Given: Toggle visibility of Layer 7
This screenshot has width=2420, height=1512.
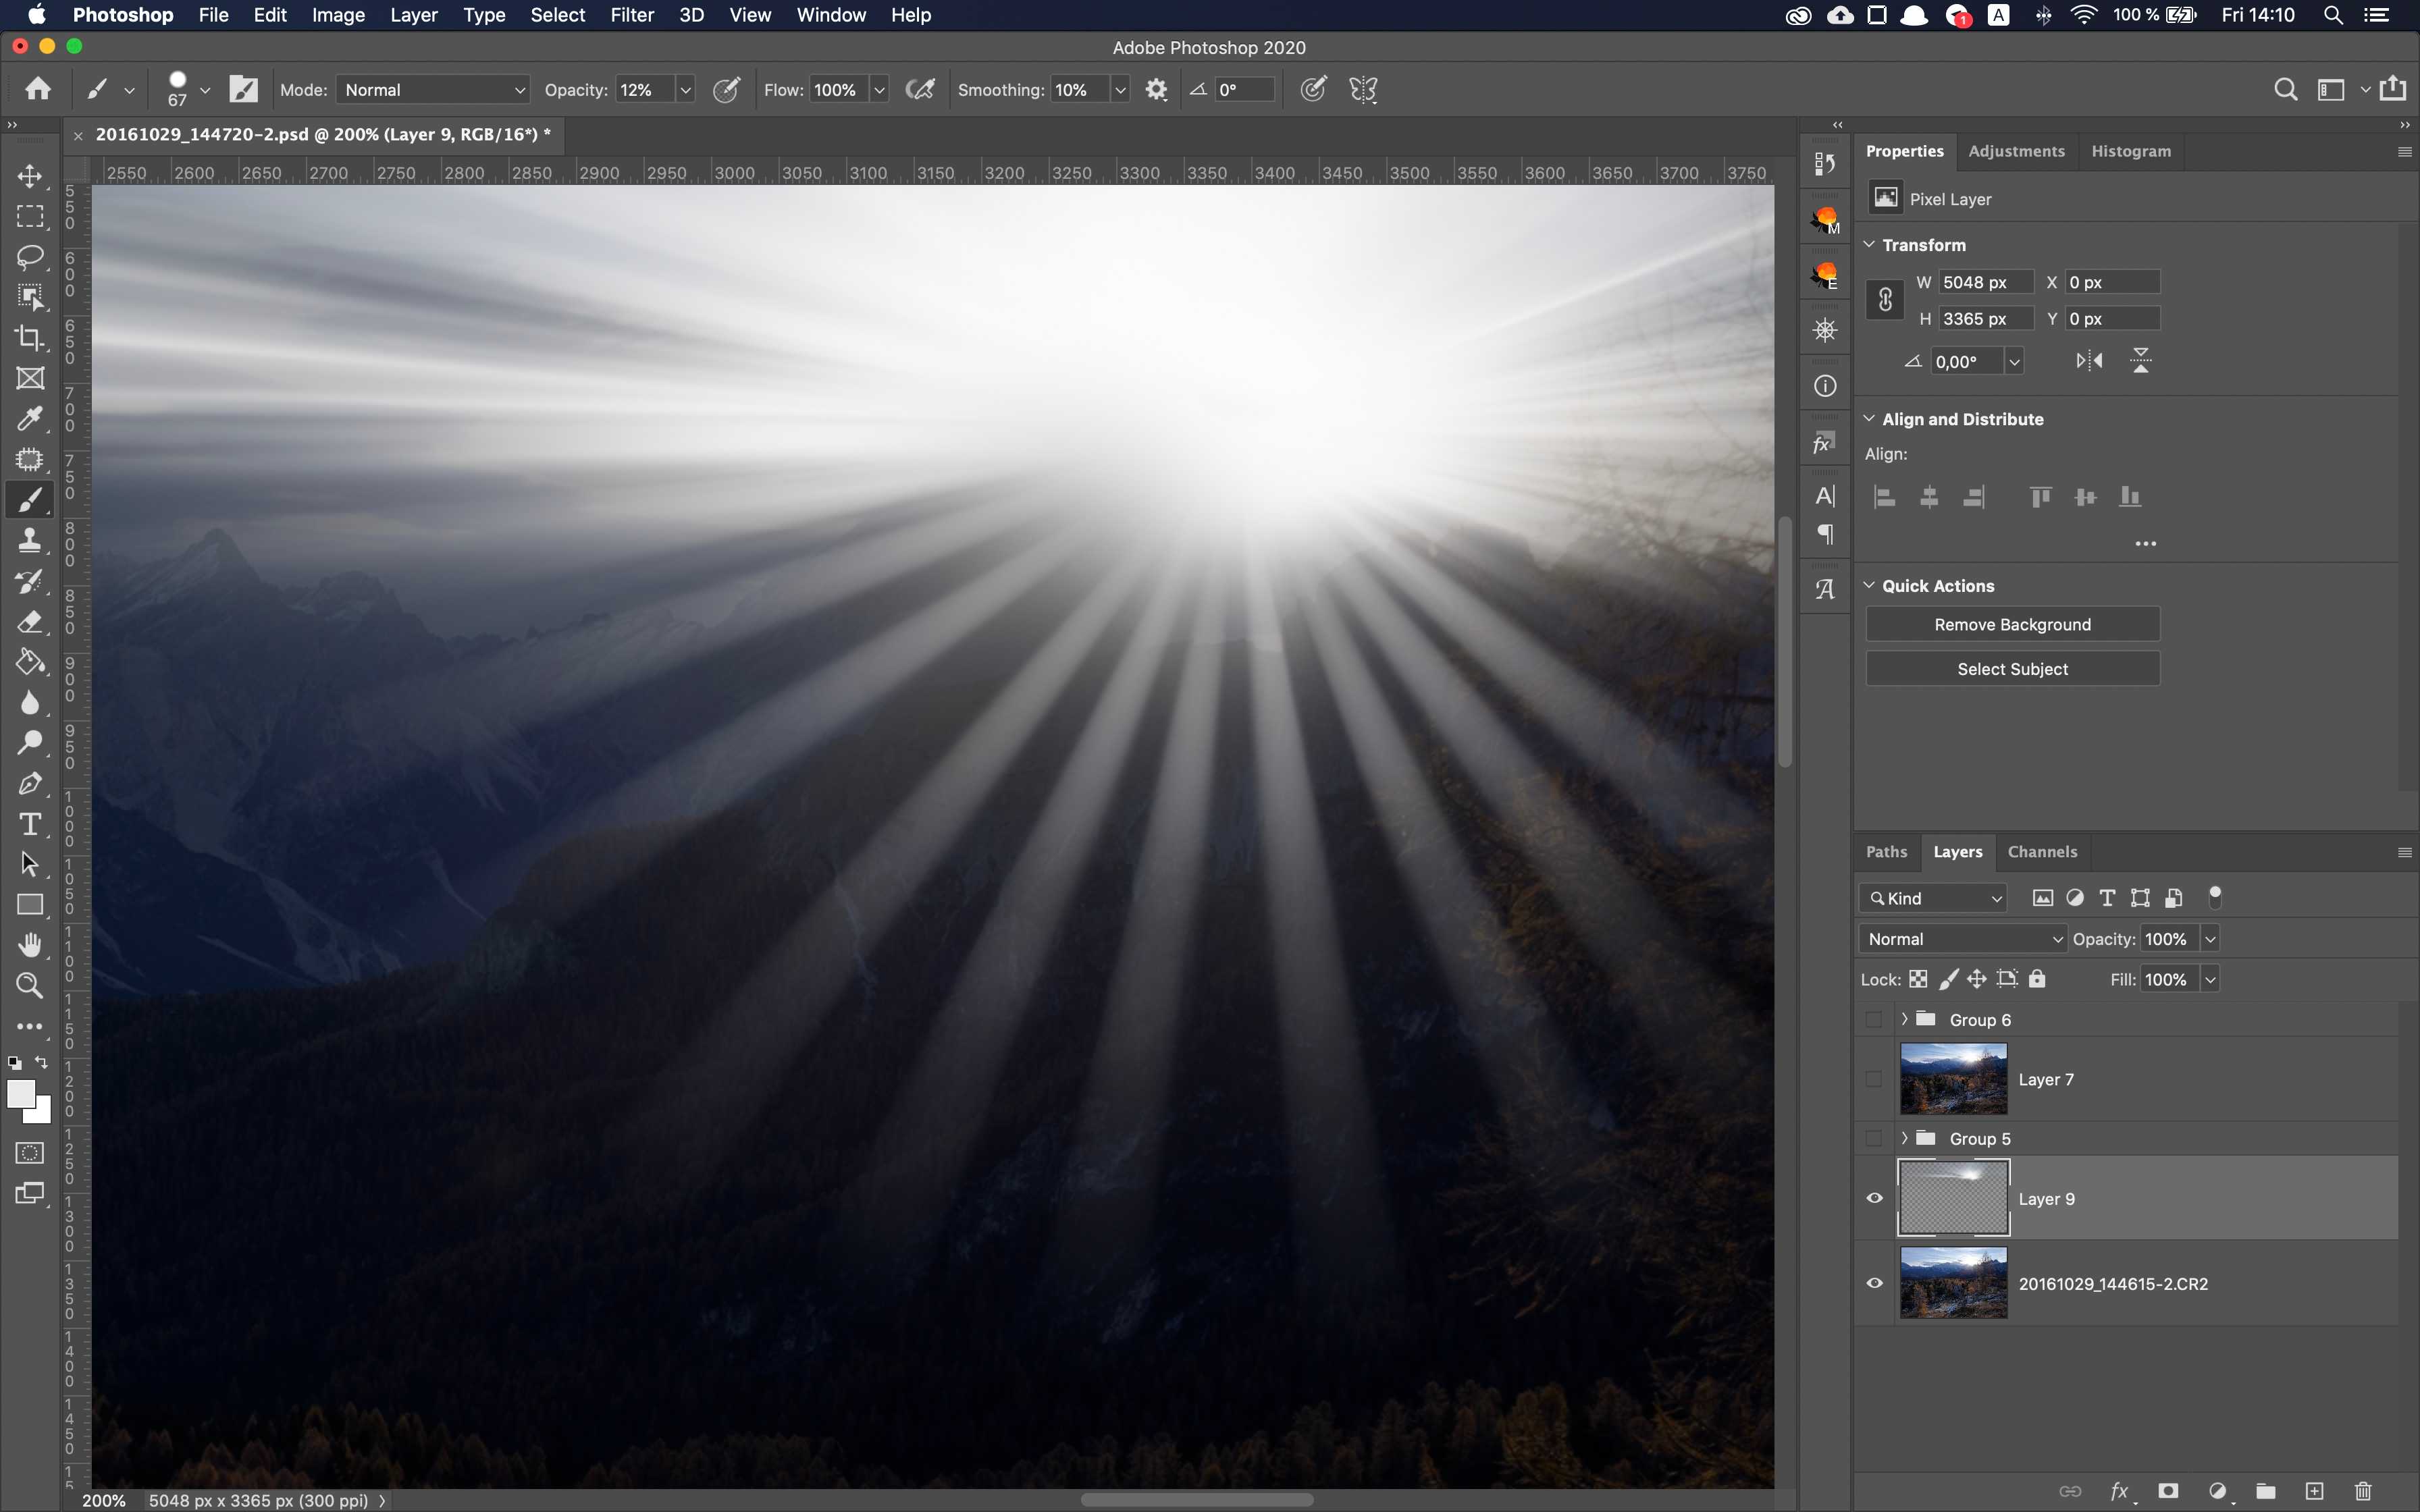Looking at the screenshot, I should (x=1874, y=1078).
